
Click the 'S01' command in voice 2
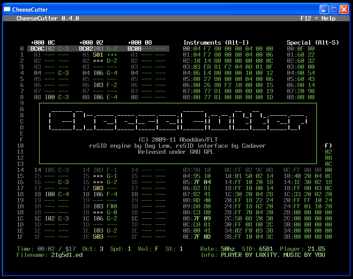click(98, 55)
